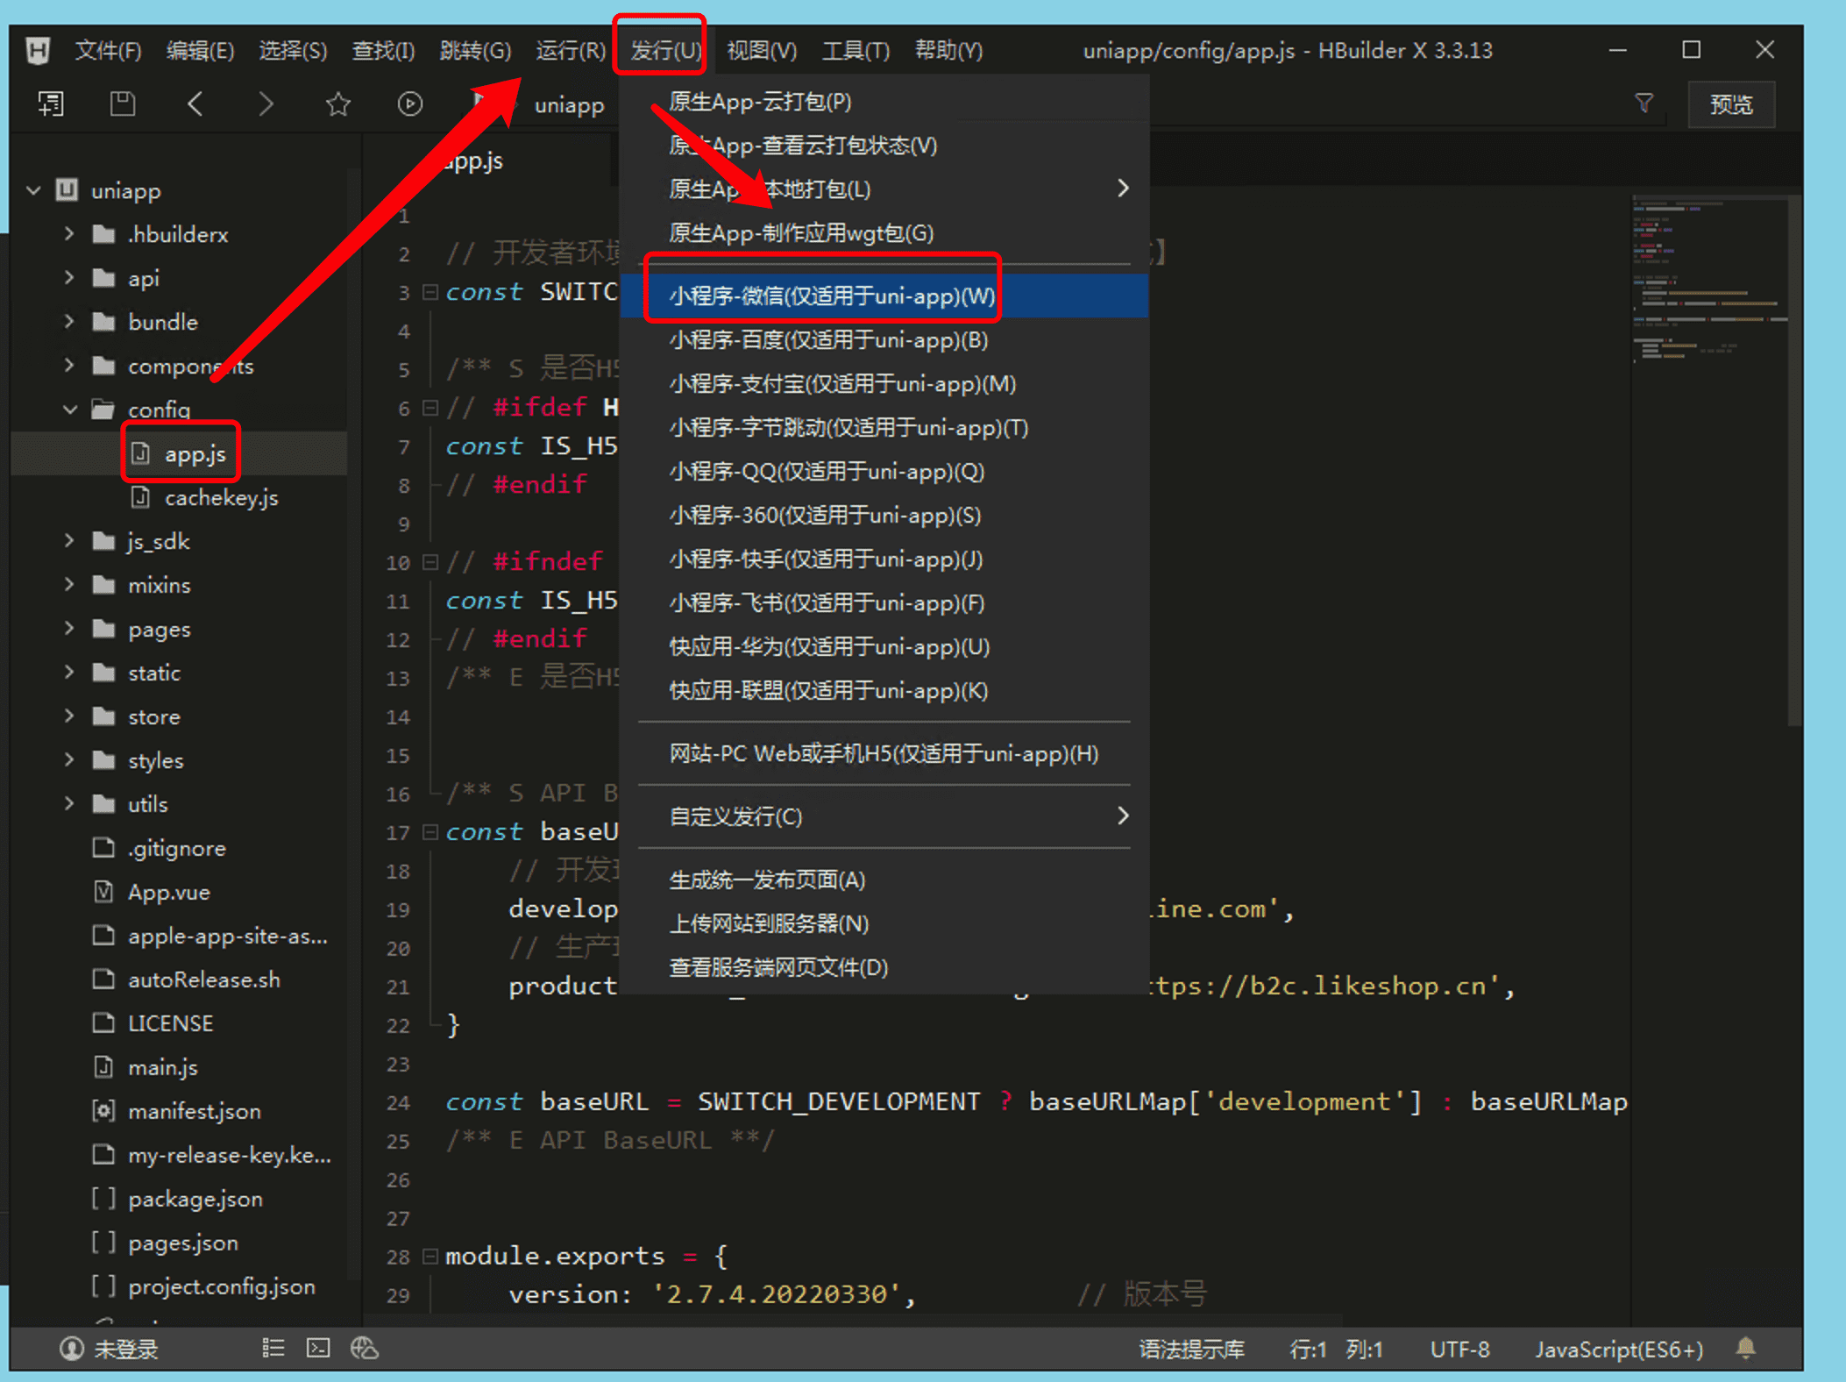Image resolution: width=1846 pixels, height=1382 pixels.
Task: Expand the .hbuilderx folder
Action: coord(68,234)
